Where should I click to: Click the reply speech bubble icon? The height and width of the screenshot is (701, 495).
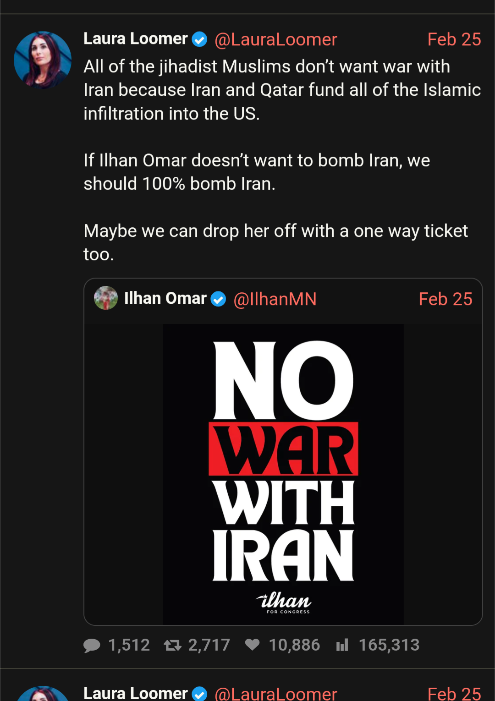click(92, 645)
